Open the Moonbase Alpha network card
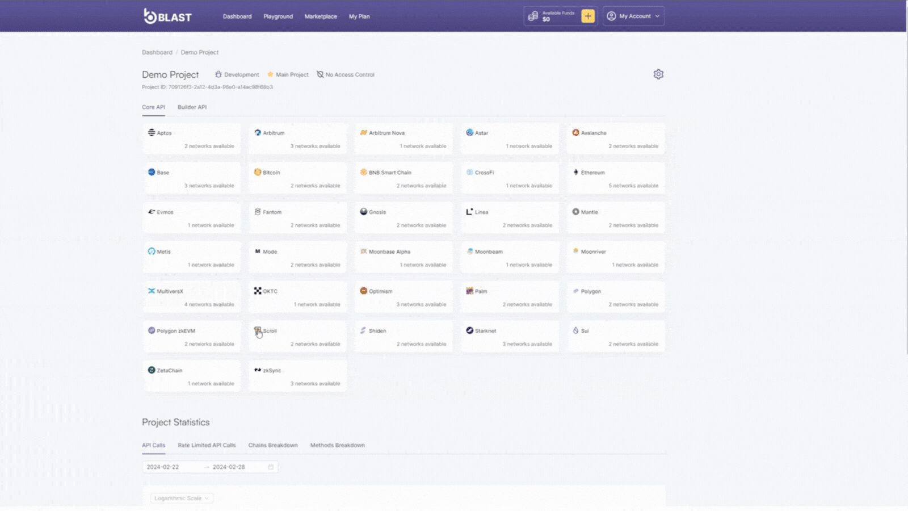908x511 pixels. pos(404,258)
